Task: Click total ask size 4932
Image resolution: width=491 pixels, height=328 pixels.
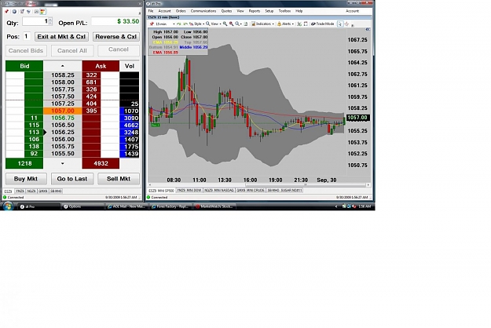Action: coord(101,163)
